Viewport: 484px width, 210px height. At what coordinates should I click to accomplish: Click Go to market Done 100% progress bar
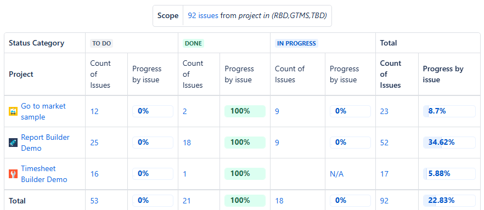(245, 111)
